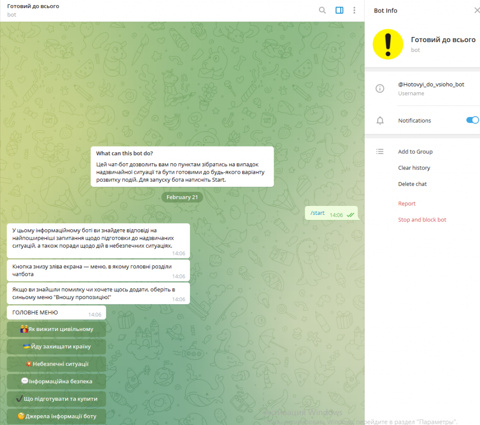
Task: Click the search icon in chat header
Action: pos(322,10)
